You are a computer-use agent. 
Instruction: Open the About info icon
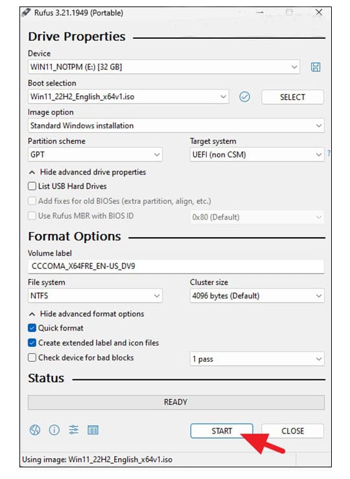[x=54, y=430]
